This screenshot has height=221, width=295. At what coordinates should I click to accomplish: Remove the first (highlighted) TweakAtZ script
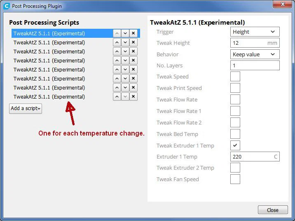[x=133, y=33]
